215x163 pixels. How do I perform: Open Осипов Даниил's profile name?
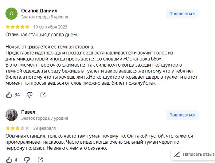coord(39,11)
